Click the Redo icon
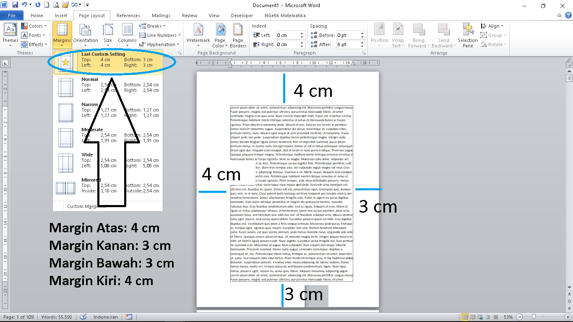 38,5
